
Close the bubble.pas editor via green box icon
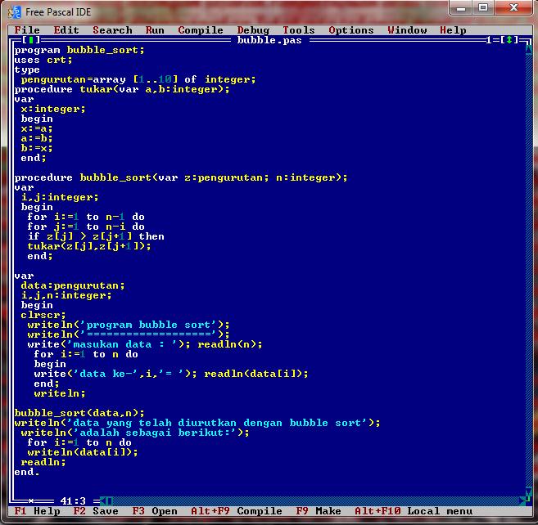click(x=31, y=40)
